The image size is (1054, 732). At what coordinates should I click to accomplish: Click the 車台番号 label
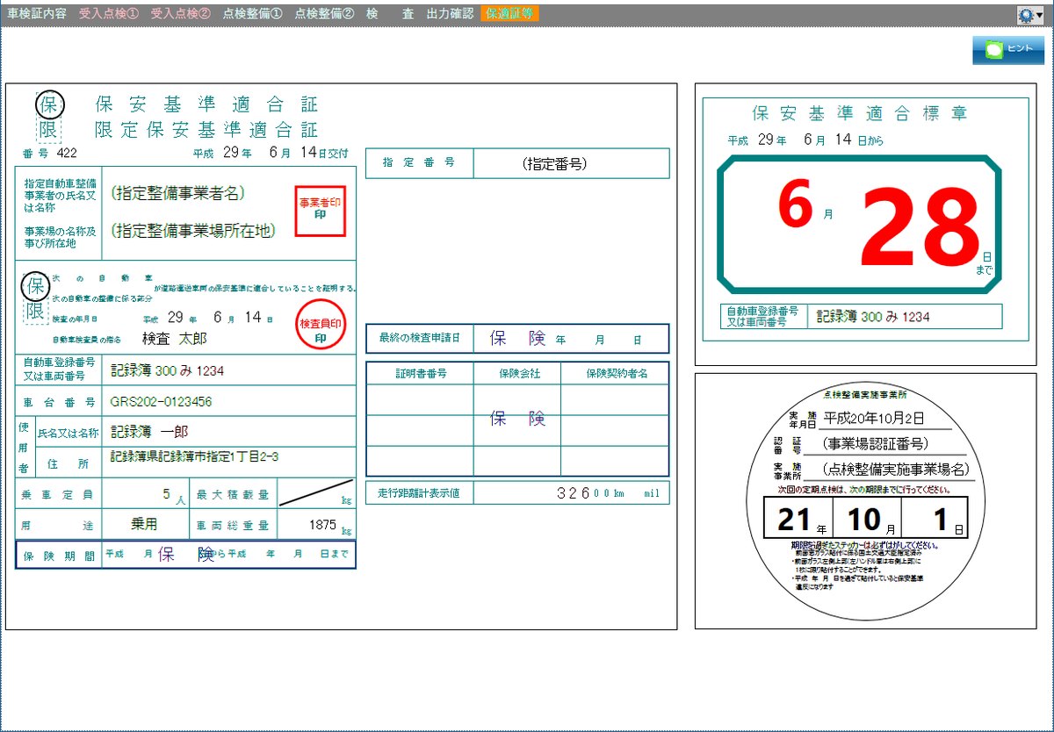point(59,402)
